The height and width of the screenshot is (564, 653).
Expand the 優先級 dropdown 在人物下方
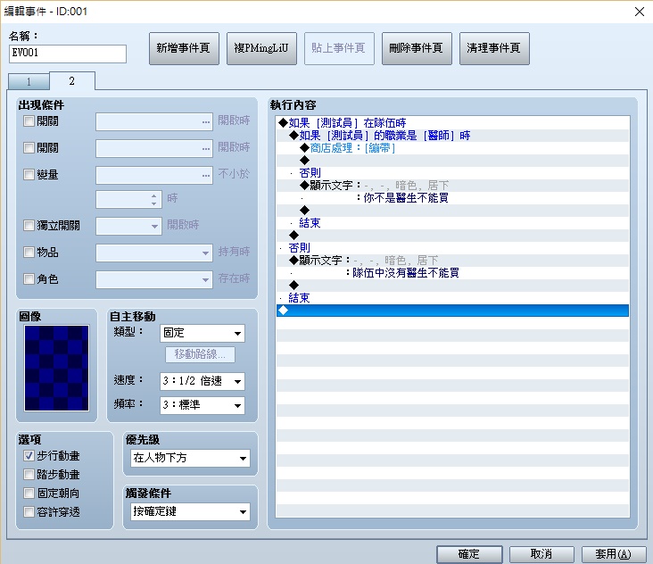(190, 458)
